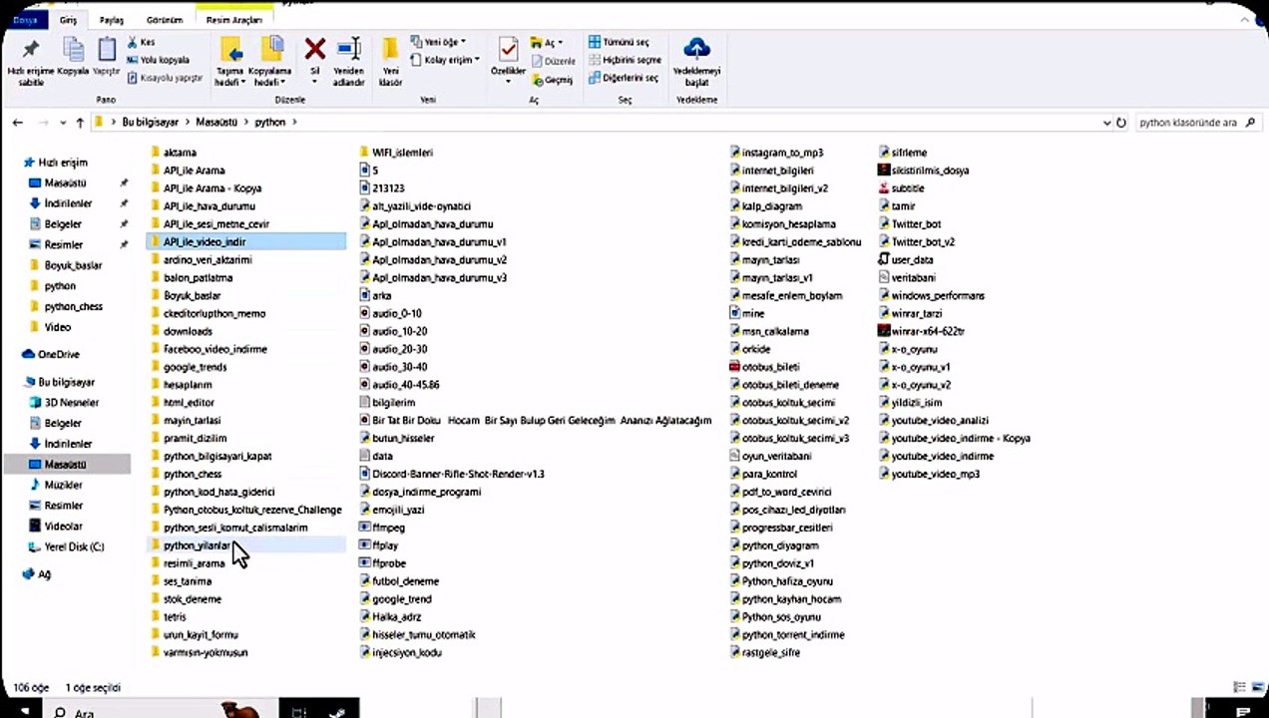Open the Dosya tab
Image resolution: width=1269 pixels, height=718 pixels.
tap(25, 20)
